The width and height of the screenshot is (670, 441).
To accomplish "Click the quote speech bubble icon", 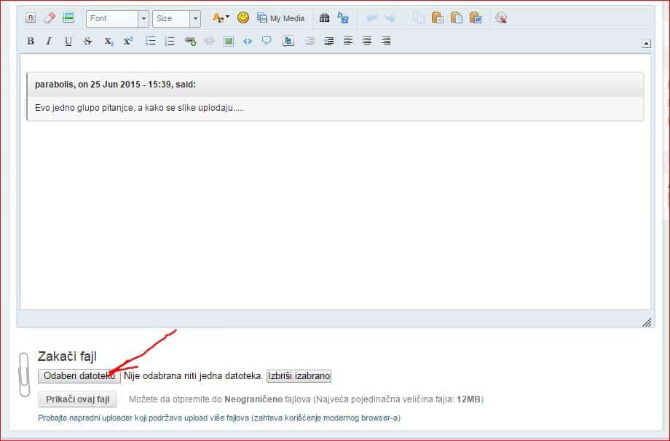I will coord(267,41).
